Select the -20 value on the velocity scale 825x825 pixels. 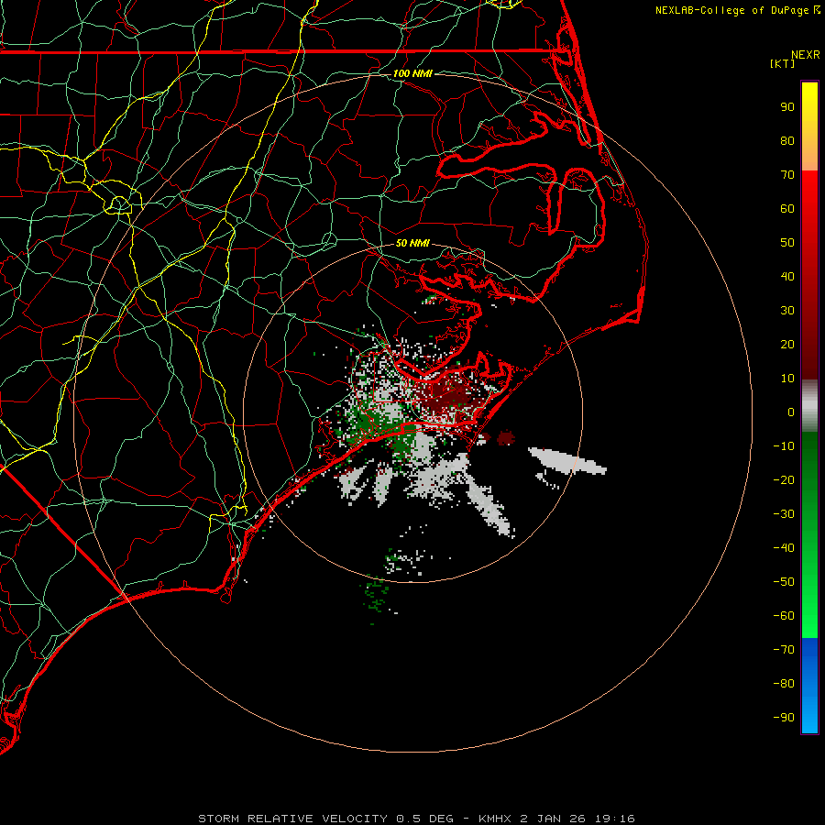784,479
